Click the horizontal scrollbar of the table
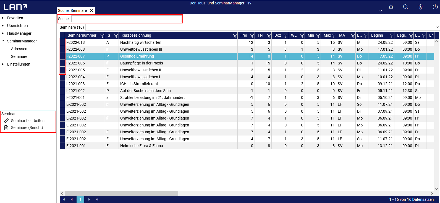 tap(122, 194)
